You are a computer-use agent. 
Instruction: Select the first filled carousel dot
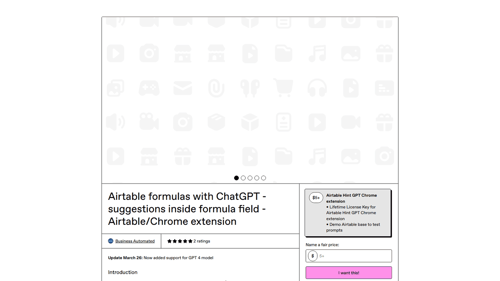click(x=236, y=178)
